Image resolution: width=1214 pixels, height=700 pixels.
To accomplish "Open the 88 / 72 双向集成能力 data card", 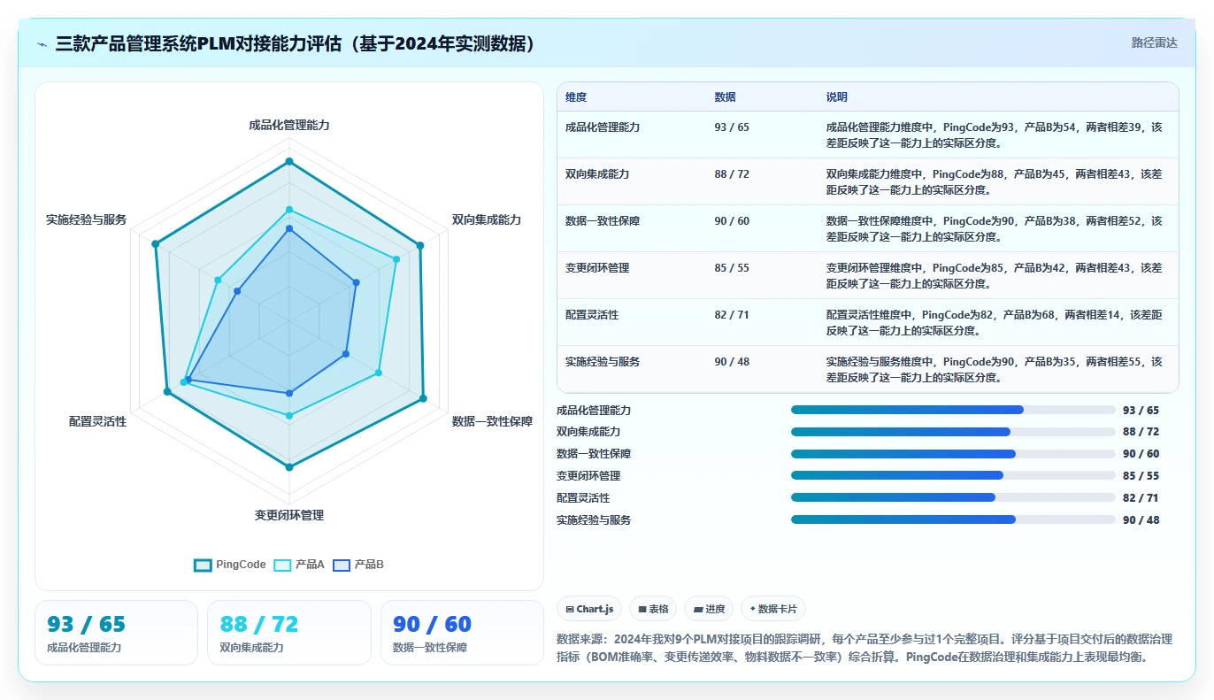I will pos(289,633).
